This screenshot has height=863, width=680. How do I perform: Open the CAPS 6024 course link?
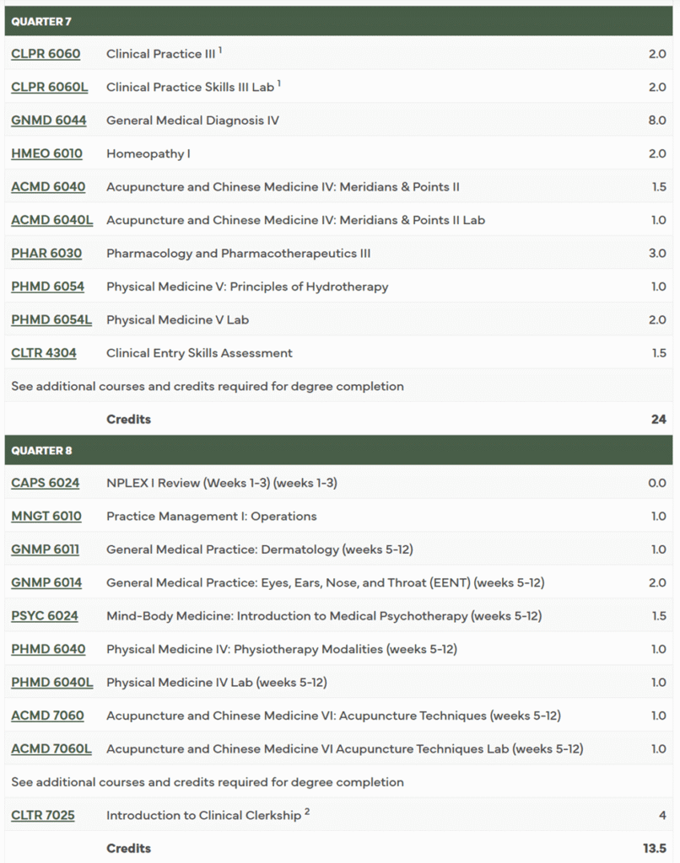click(x=46, y=483)
